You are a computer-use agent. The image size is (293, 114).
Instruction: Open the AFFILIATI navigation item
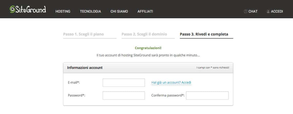(145, 11)
